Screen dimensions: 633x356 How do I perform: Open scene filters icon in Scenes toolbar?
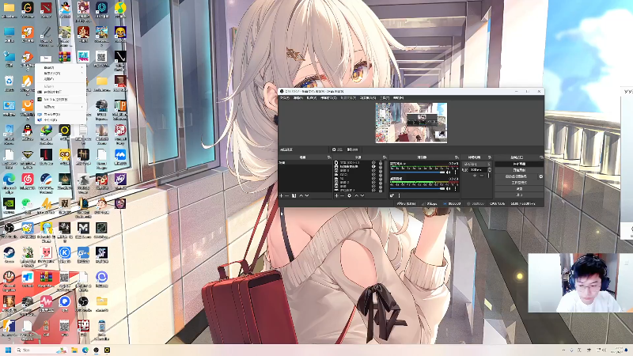click(x=294, y=195)
